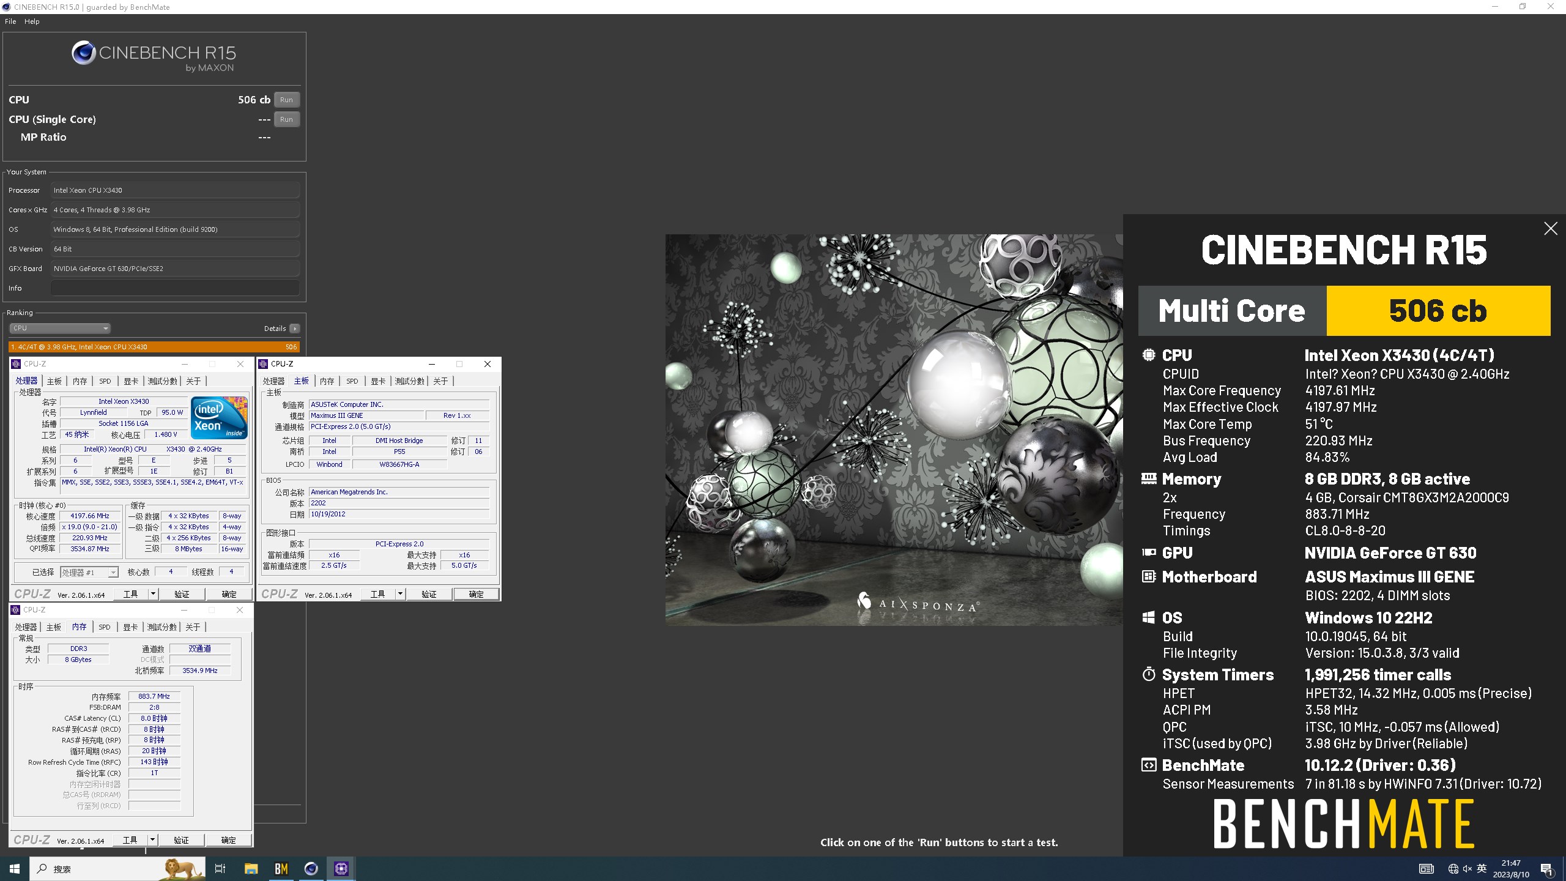1566x881 pixels.
Task: Open SPD tab in memory CPU-Z window
Action: (105, 627)
